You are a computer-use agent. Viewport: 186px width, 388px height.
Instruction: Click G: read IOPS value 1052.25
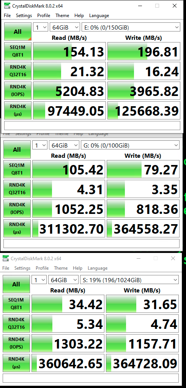69,209
